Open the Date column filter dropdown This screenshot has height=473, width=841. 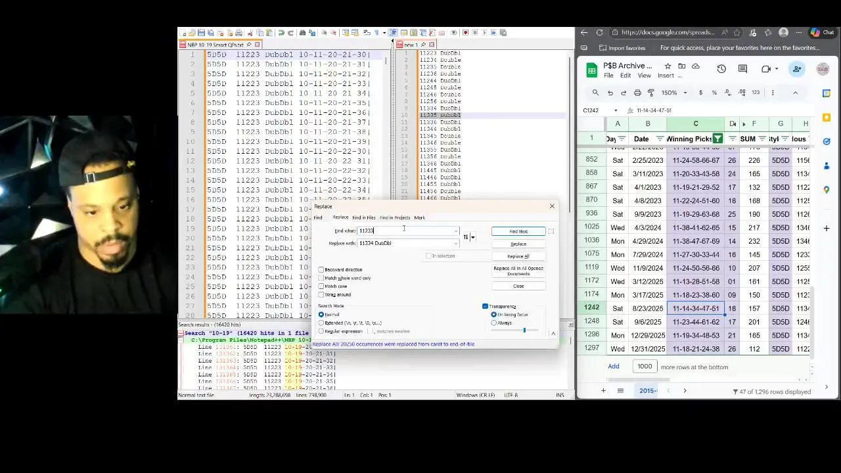[660, 139]
